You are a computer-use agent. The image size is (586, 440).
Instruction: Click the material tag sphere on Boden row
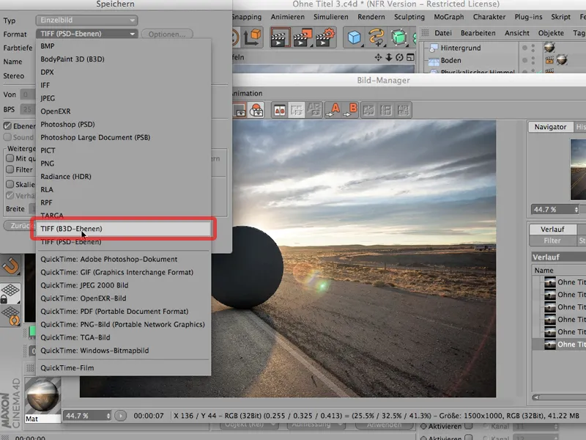[x=562, y=60]
